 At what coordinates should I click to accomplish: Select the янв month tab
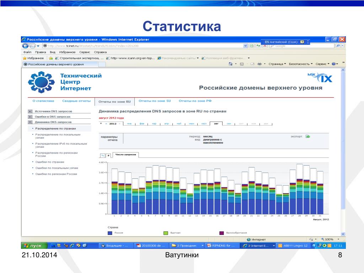[129, 124]
